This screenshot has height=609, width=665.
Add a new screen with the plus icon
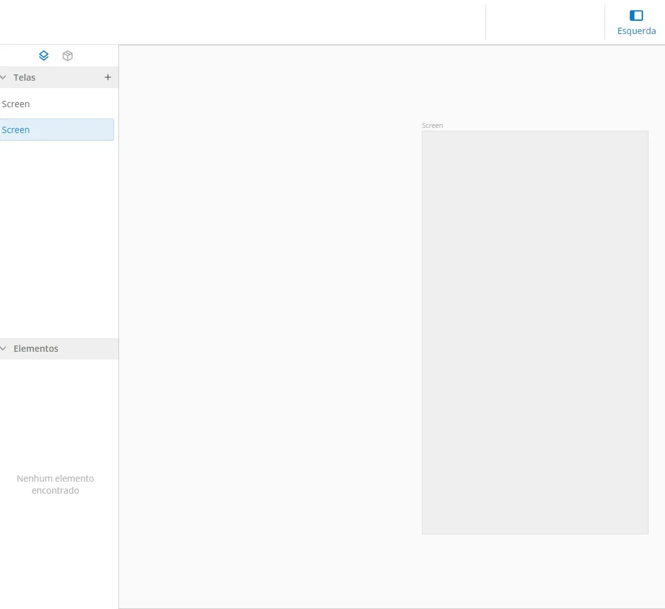point(108,78)
